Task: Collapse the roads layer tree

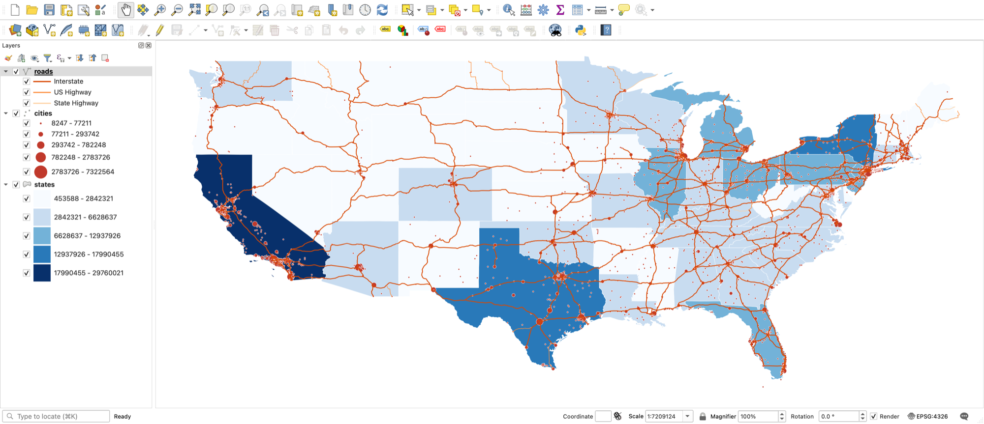Action: click(6, 72)
